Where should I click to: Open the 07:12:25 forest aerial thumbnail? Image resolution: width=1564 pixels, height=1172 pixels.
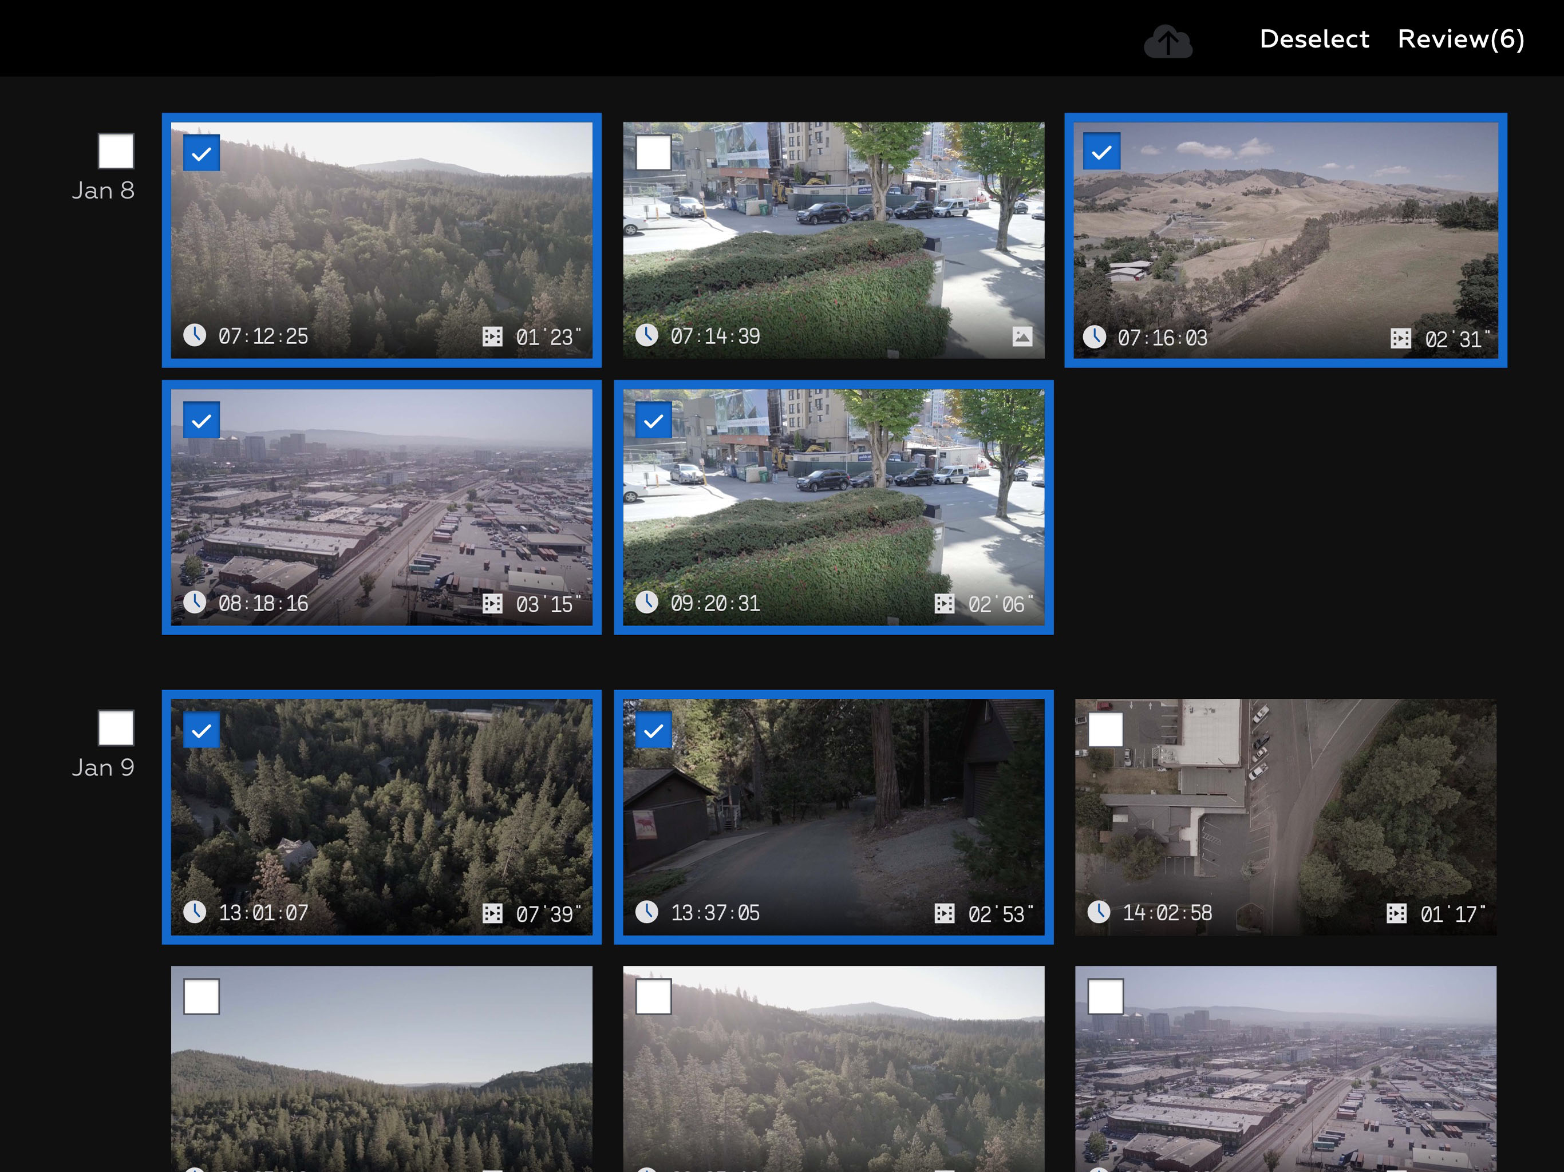point(382,240)
